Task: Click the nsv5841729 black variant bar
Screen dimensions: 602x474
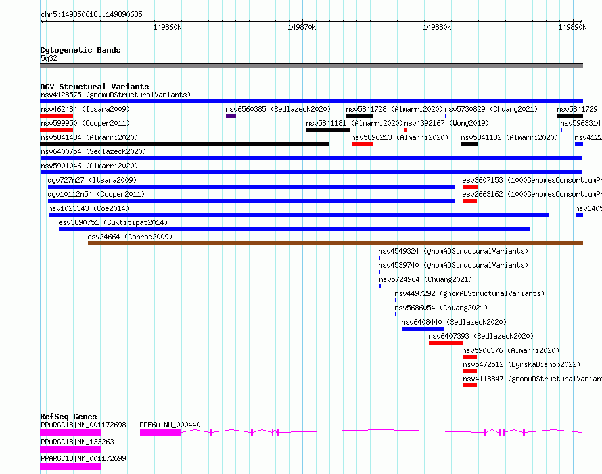Action: (570, 116)
